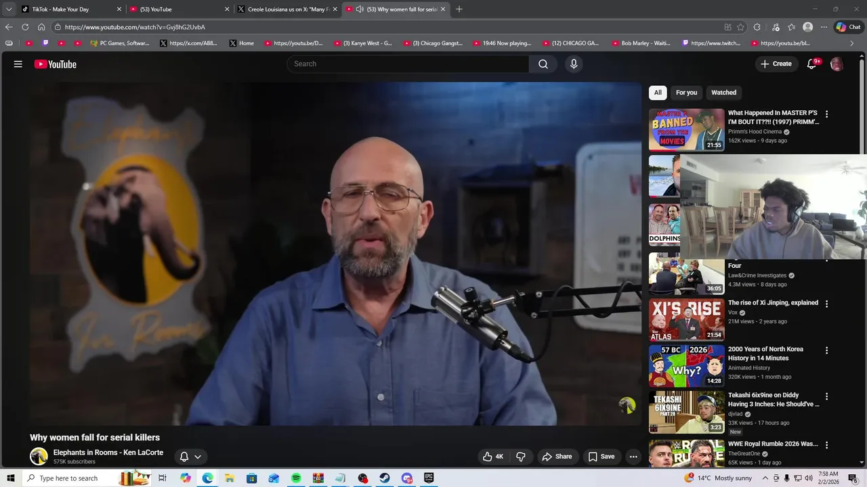Image resolution: width=867 pixels, height=487 pixels.
Task: Open the taskbar volume speaker icon
Action: tap(808, 478)
